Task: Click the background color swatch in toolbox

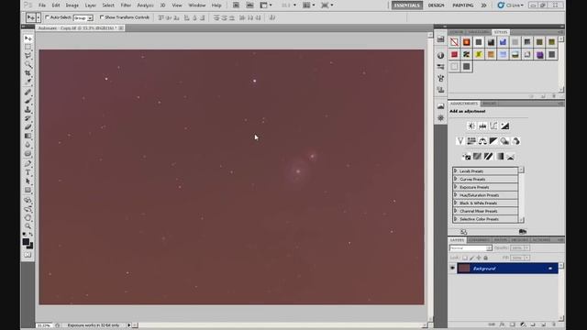Action: click(x=30, y=247)
